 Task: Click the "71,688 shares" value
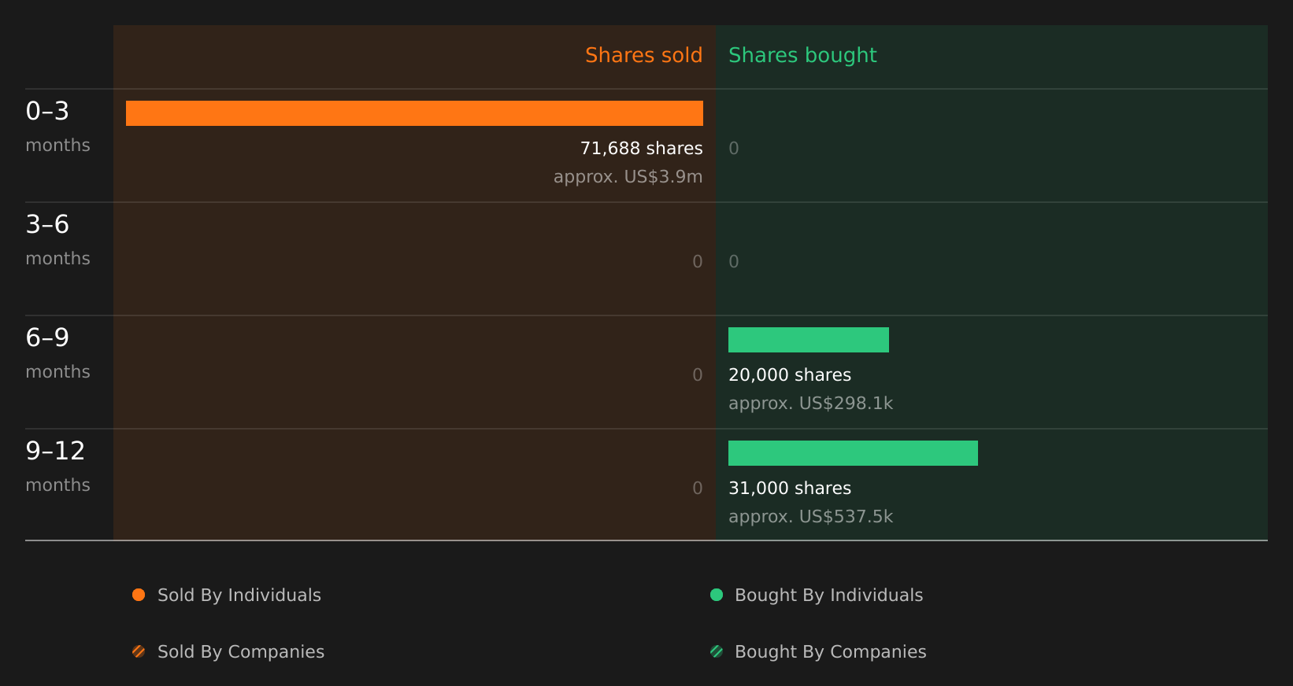coord(641,148)
